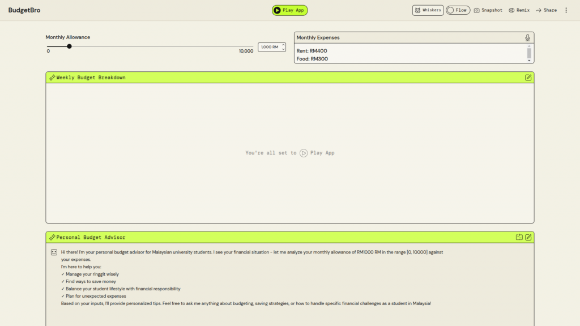The width and height of the screenshot is (580, 326).
Task: Click the chat icon in Personal Budget Advisor header
Action: [519, 237]
